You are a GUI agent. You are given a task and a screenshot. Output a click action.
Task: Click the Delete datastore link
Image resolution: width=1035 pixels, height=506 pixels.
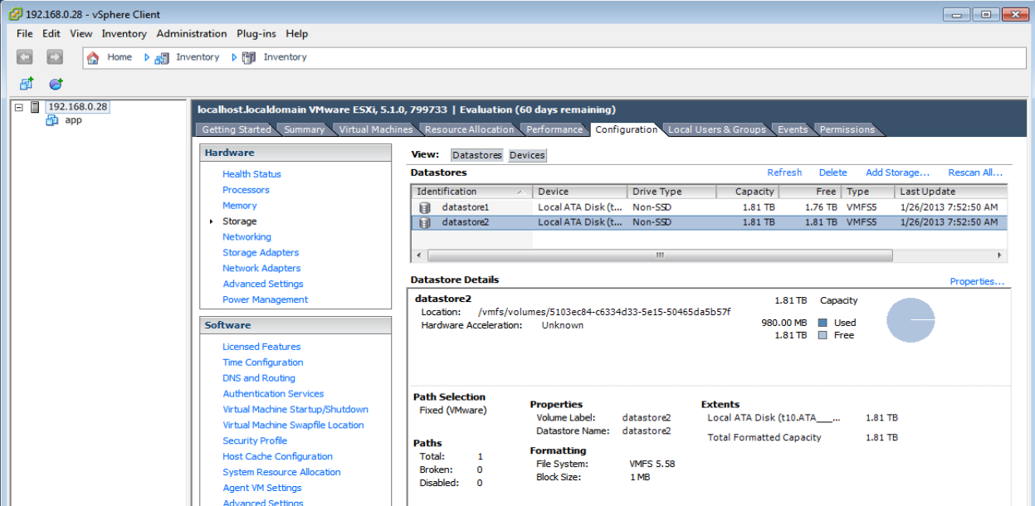coord(832,173)
